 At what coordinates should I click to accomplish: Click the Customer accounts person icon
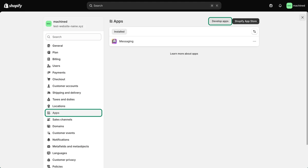coord(49,86)
